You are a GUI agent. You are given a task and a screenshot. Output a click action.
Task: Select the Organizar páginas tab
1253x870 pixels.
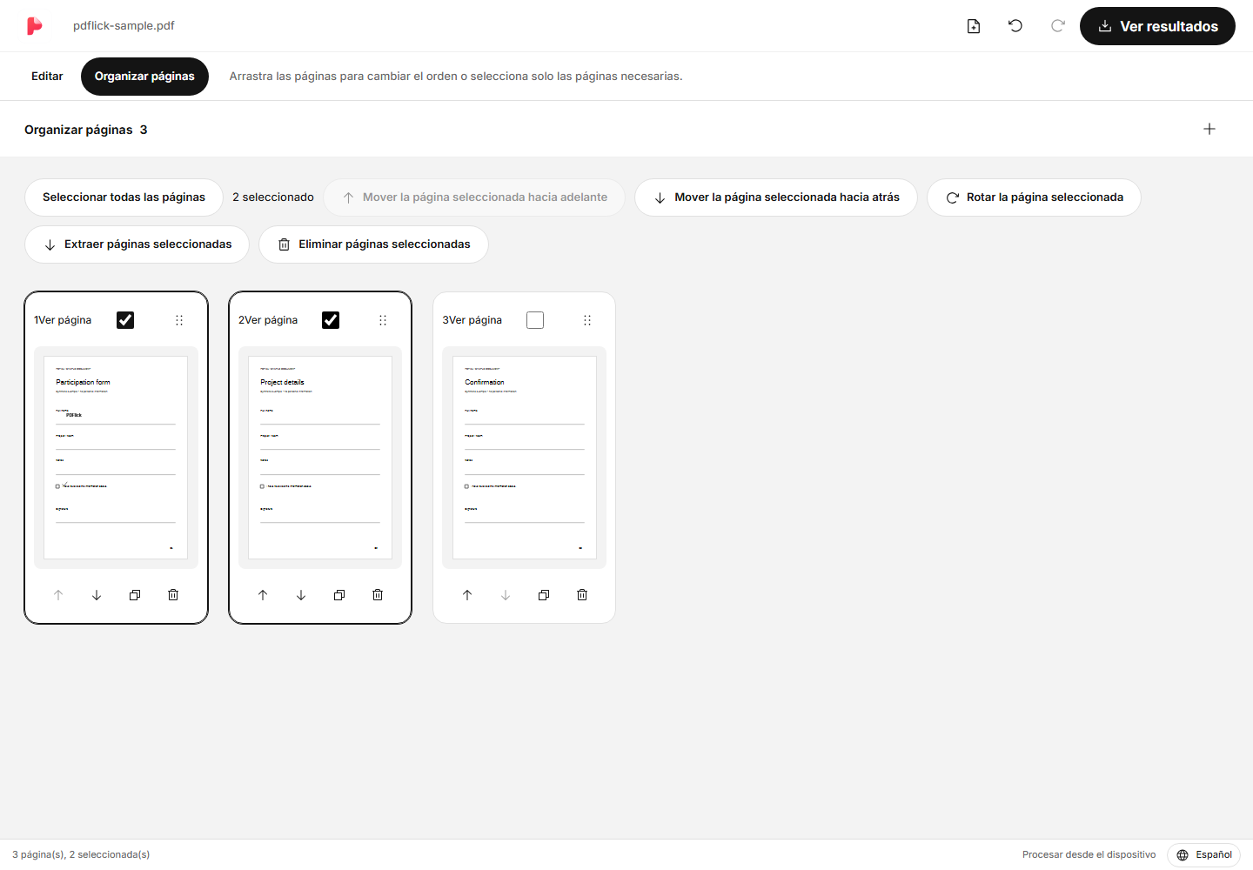[x=144, y=77]
